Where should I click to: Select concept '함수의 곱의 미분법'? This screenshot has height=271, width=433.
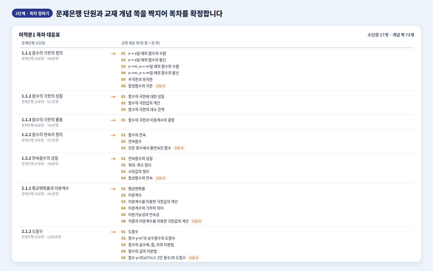coord(142,251)
